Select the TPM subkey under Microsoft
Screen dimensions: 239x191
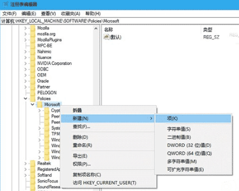(56, 134)
